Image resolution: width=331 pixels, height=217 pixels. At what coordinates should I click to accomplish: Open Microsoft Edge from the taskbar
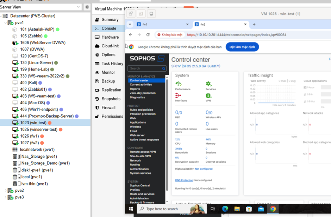[x=225, y=209]
